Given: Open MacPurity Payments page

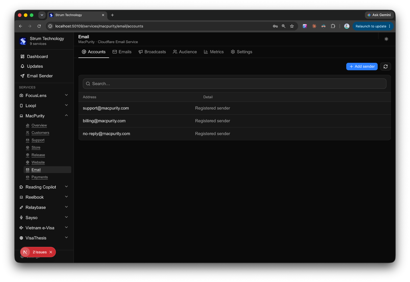Looking at the screenshot, I should click(39, 177).
